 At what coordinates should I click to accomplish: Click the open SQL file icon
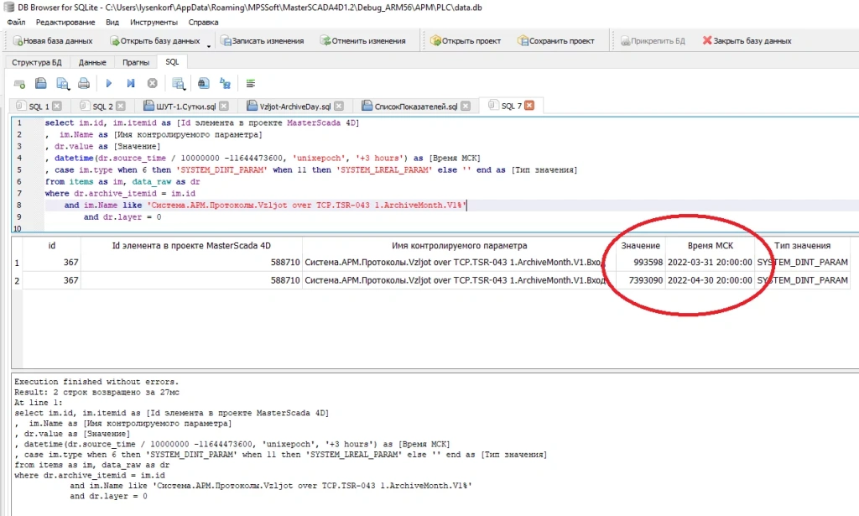click(x=40, y=83)
